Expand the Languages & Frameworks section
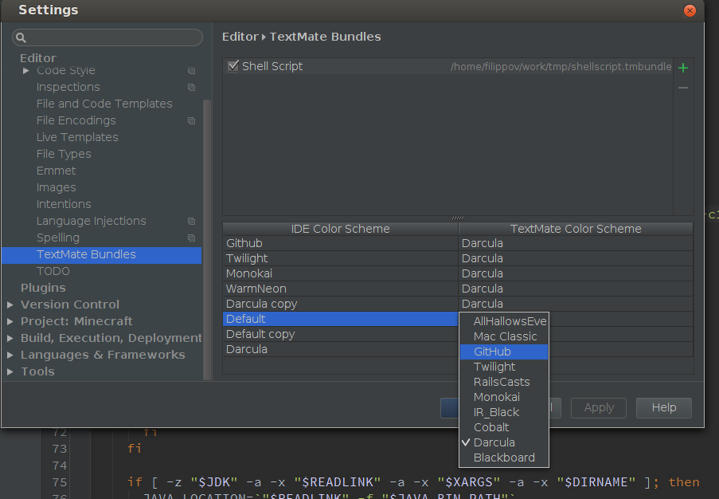This screenshot has width=719, height=499. coord(10,355)
